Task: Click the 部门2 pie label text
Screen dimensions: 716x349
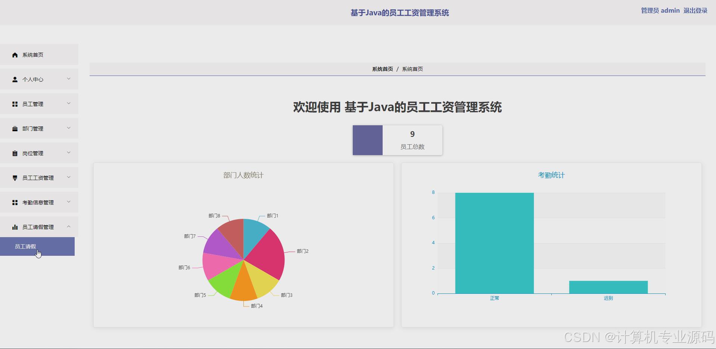Action: pyautogui.click(x=303, y=251)
